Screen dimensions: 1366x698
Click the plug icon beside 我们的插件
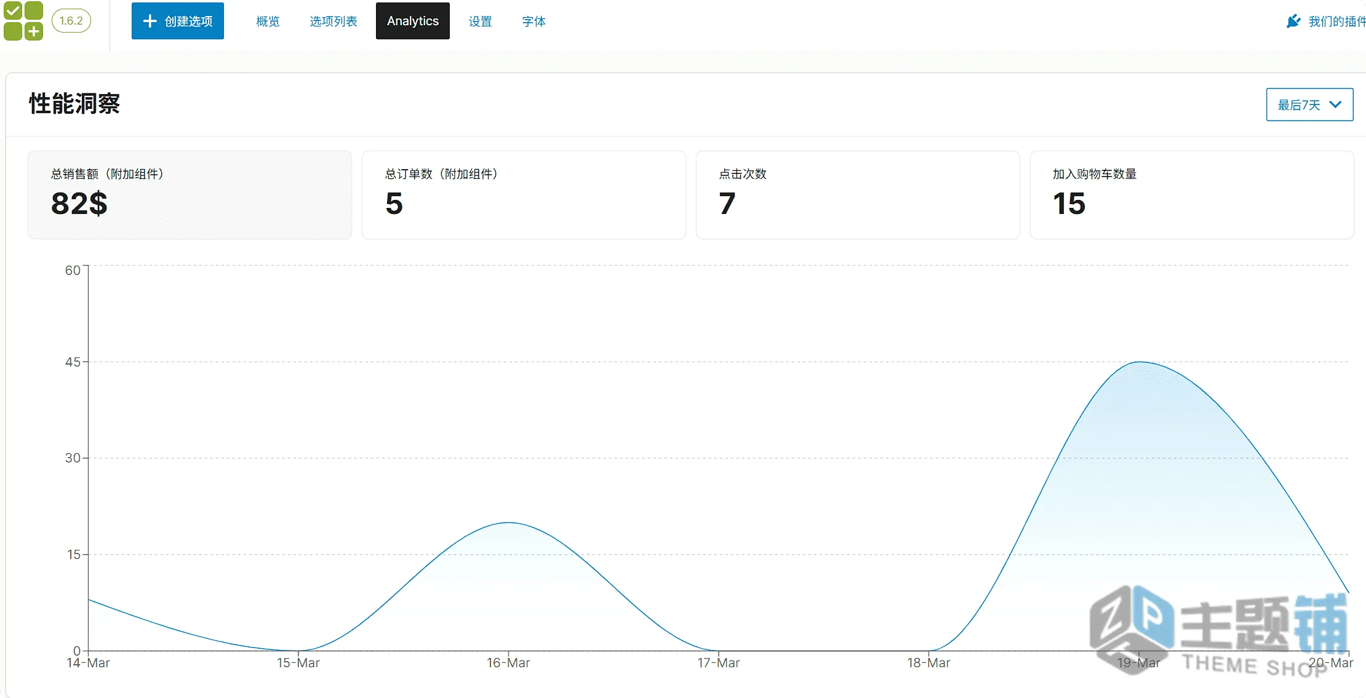pos(1293,22)
